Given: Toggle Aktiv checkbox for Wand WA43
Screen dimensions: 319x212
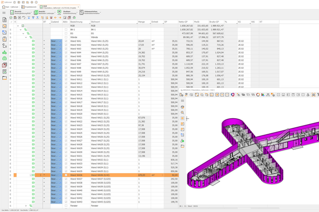Looking at the screenshot, I should 66,202.
